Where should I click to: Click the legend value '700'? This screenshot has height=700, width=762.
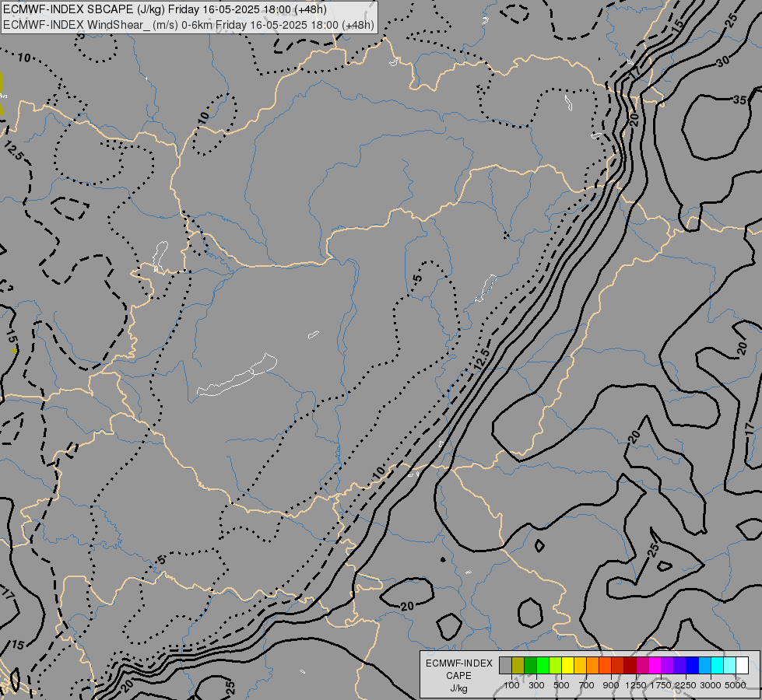point(587,685)
